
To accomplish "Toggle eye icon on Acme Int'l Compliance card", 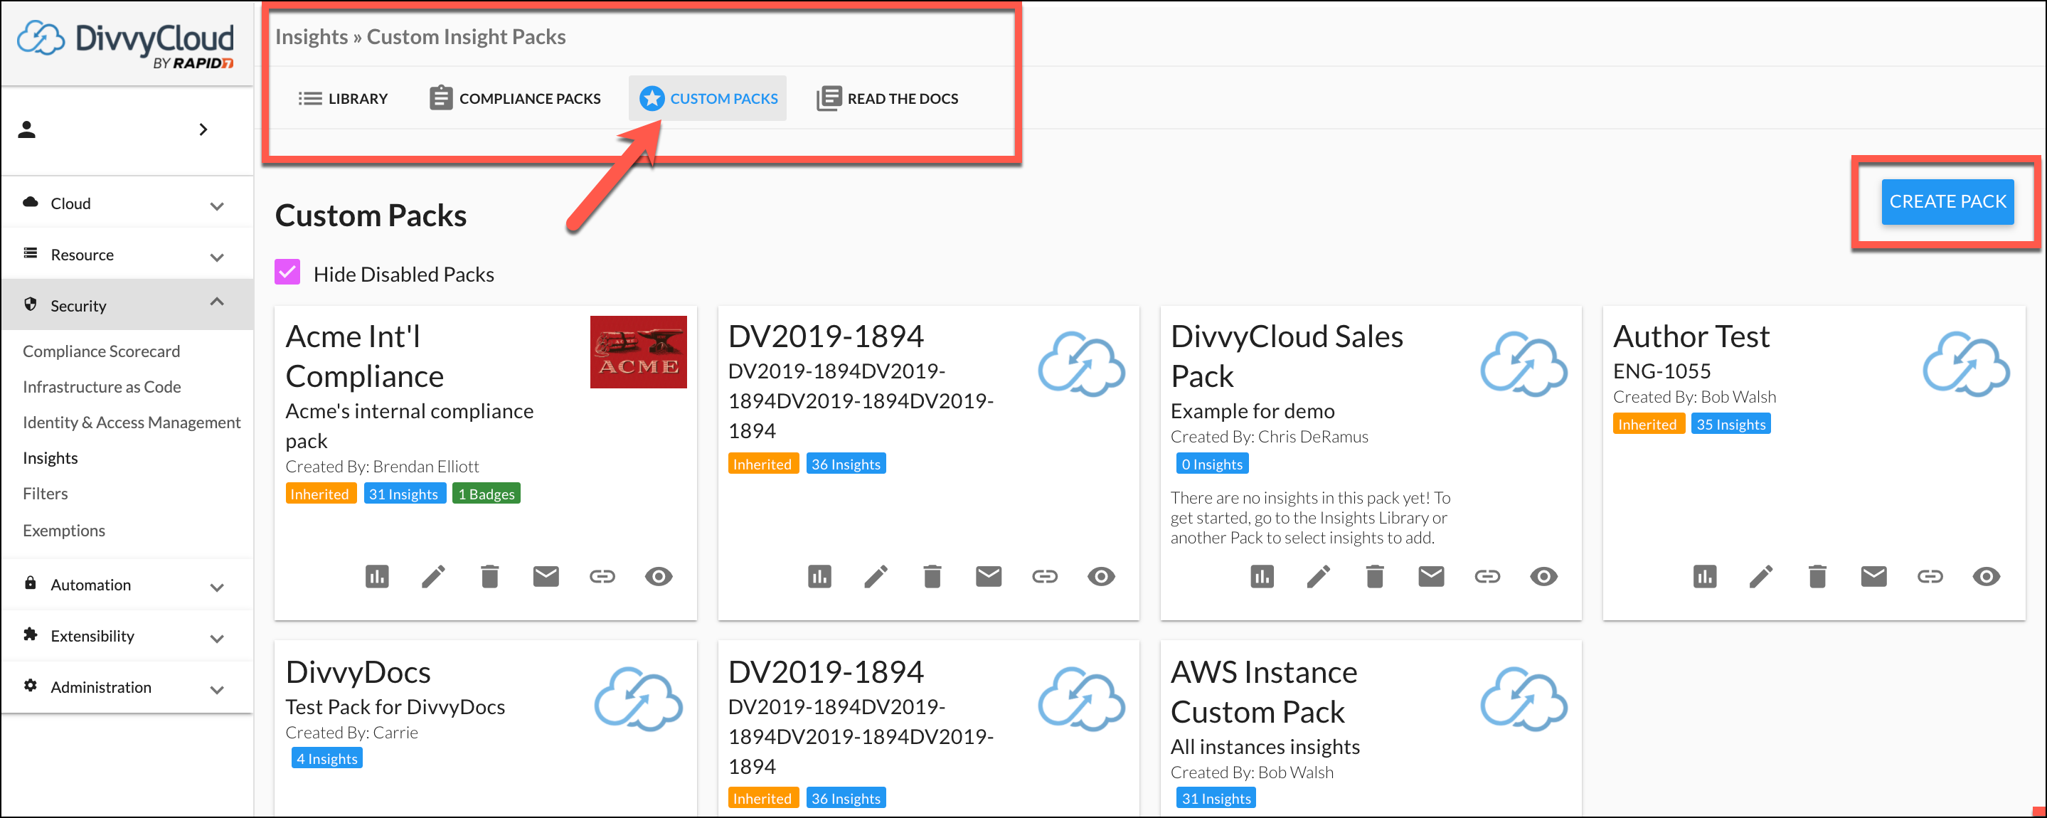I will click(x=659, y=576).
